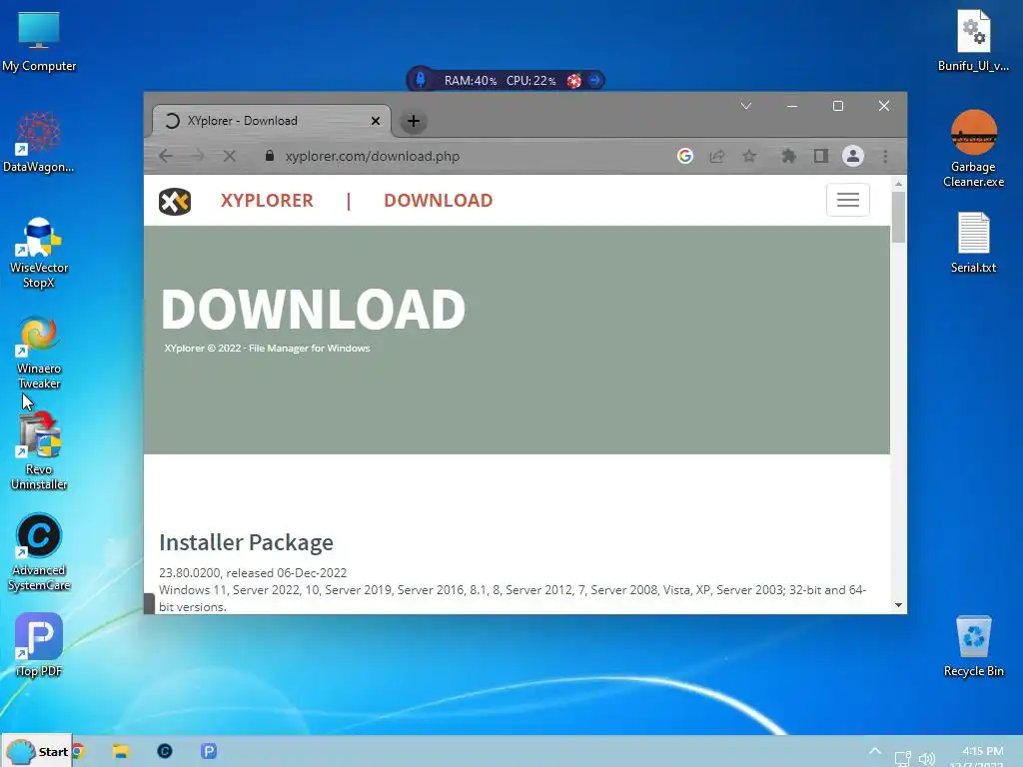
Task: Click scrollbar down arrow
Action: (x=898, y=605)
